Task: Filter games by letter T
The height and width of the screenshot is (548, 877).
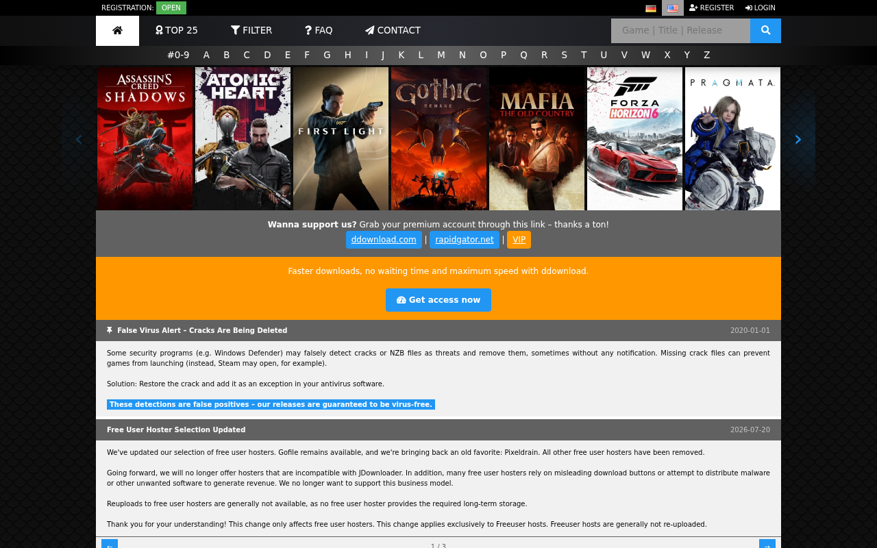Action: pos(584,55)
